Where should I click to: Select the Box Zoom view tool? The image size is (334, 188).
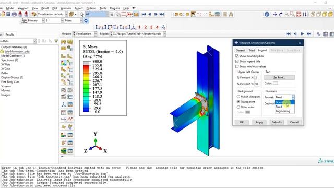click(293, 14)
